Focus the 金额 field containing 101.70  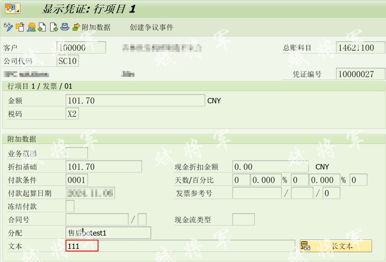[x=135, y=100]
